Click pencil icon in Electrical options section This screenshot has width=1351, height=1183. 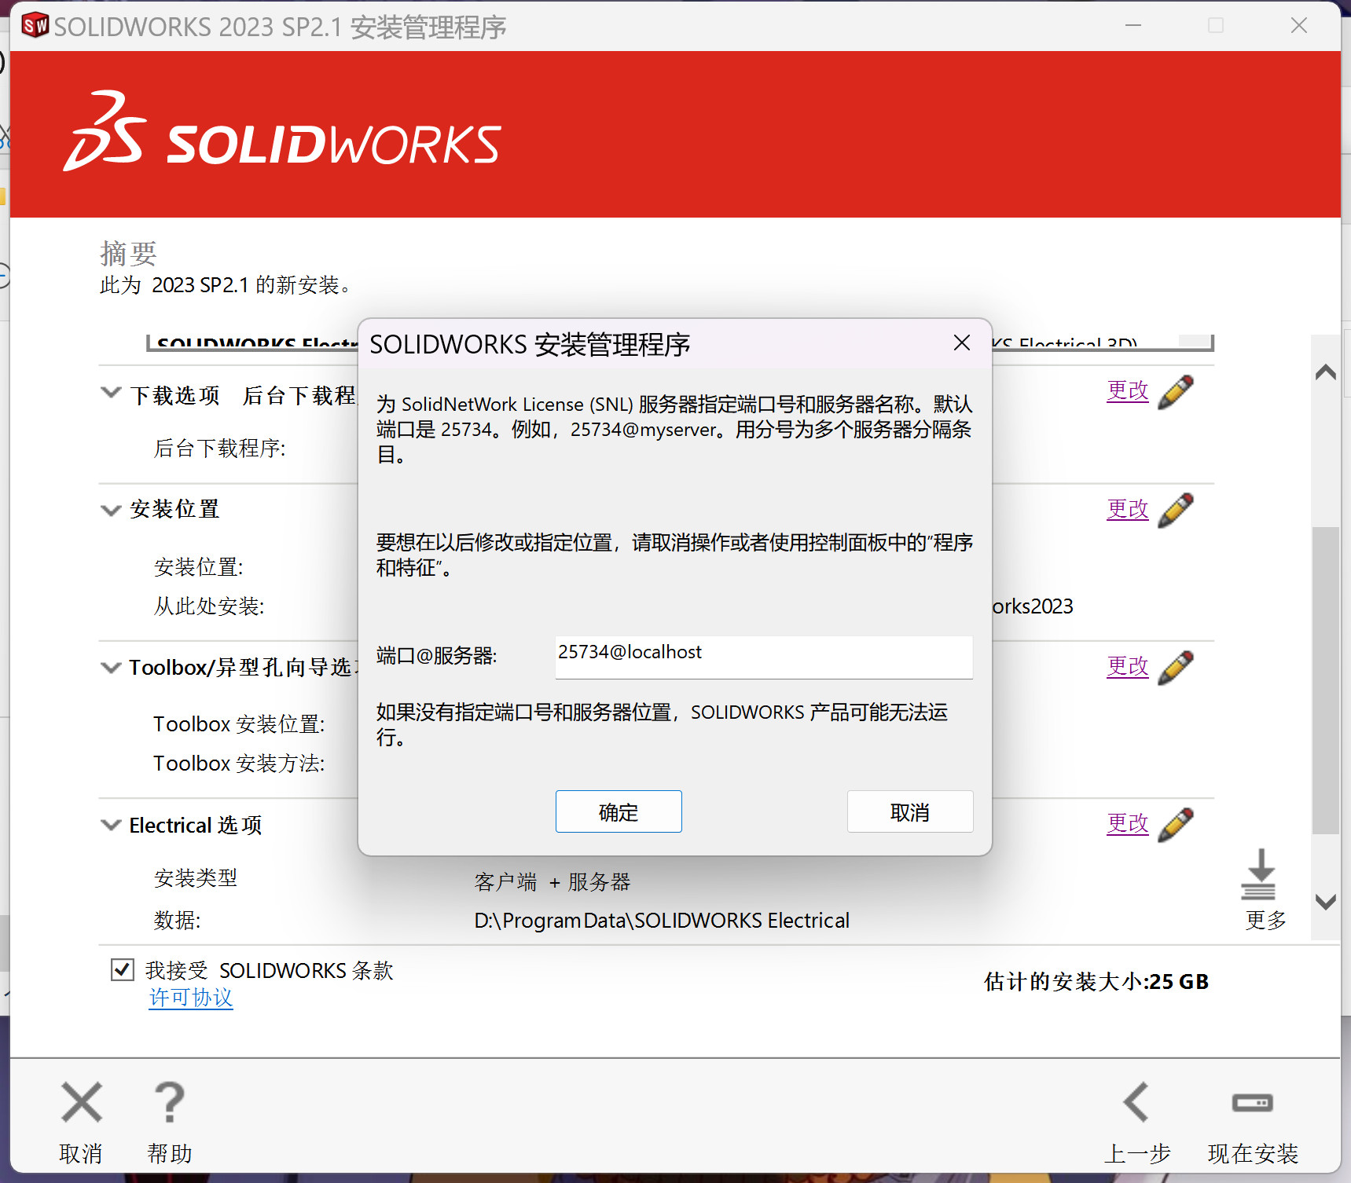(1175, 824)
